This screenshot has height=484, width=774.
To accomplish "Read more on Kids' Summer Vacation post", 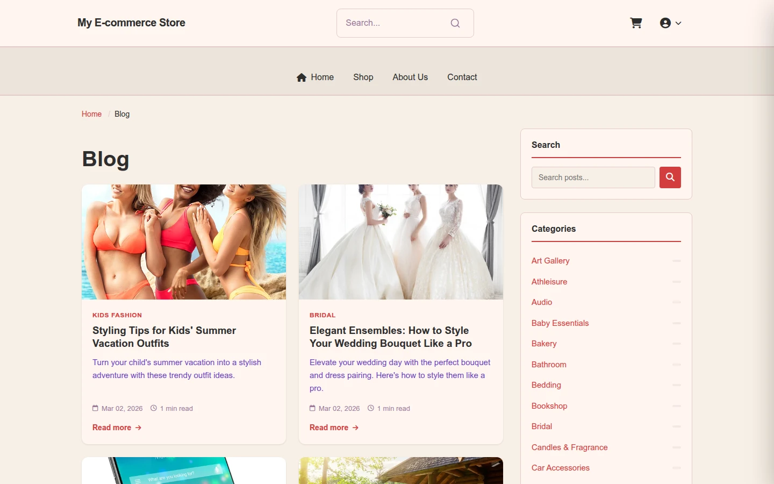I will pyautogui.click(x=117, y=428).
